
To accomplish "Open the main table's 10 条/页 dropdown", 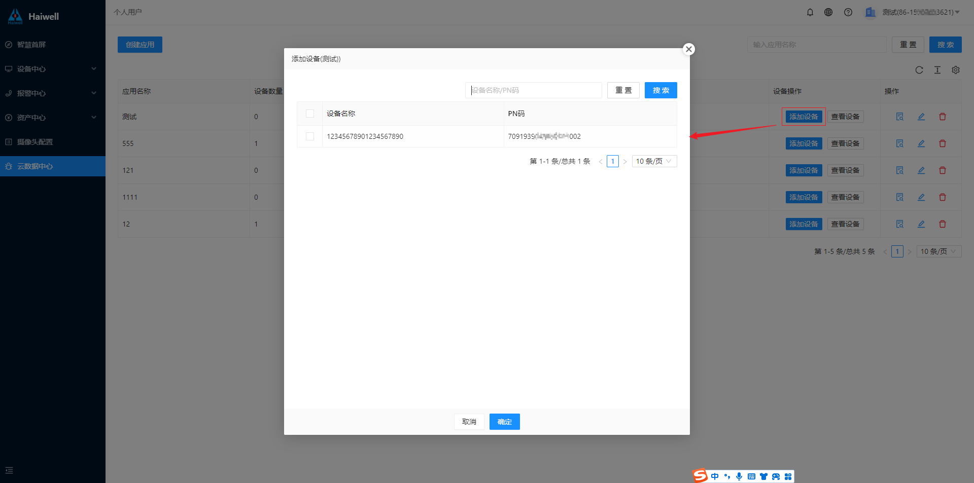I will pyautogui.click(x=939, y=251).
